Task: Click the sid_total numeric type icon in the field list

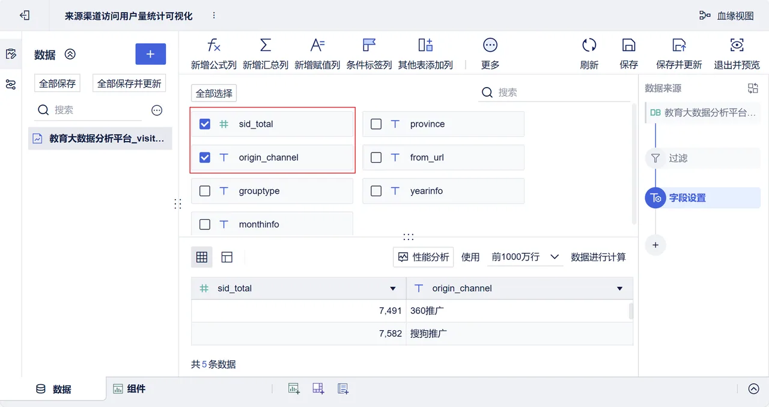Action: (223, 124)
